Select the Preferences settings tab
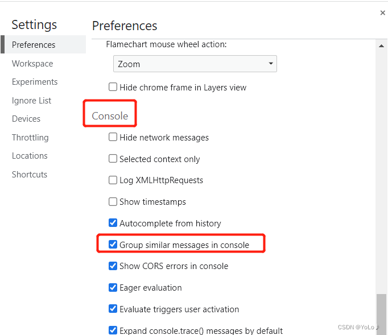This screenshot has height=335, width=388. point(34,45)
